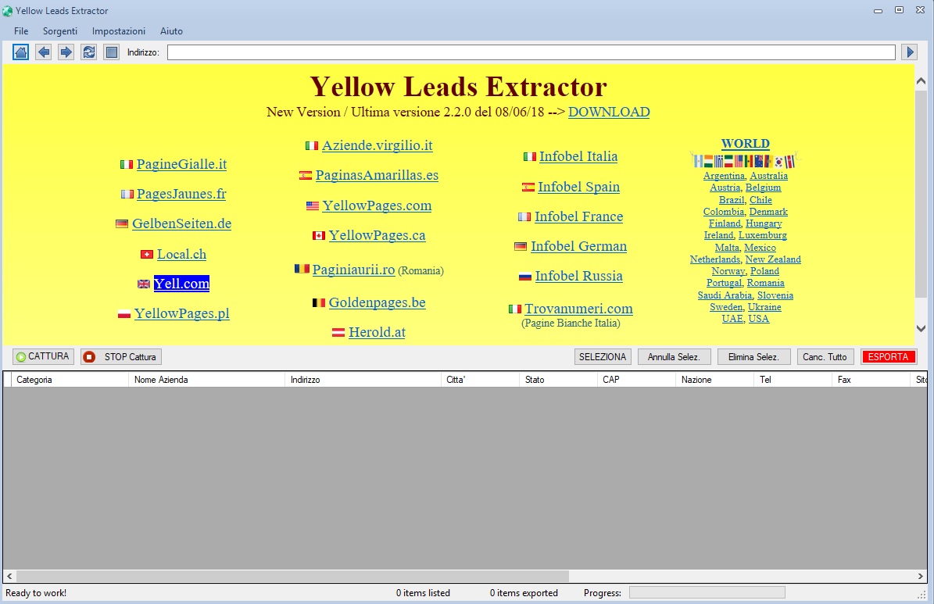Image resolution: width=934 pixels, height=604 pixels.
Task: Click the Indirizzo column header
Action: tap(363, 380)
